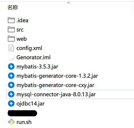This screenshot has width=134, height=128.
Task: Select the config.xml file name
Action: point(29,48)
